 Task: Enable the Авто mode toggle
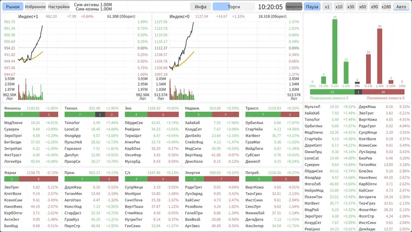coord(401,7)
